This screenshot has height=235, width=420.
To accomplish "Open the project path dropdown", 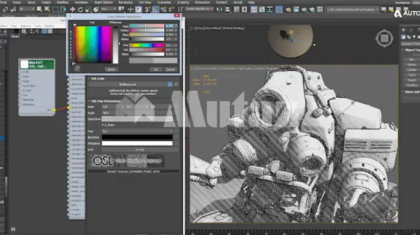I will [x=353, y=10].
